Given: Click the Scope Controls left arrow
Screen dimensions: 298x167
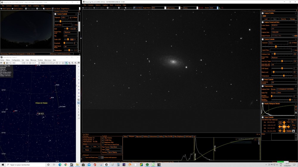Looking at the screenshot, I should point(280,127).
